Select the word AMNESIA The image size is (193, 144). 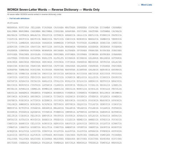tap(93, 119)
